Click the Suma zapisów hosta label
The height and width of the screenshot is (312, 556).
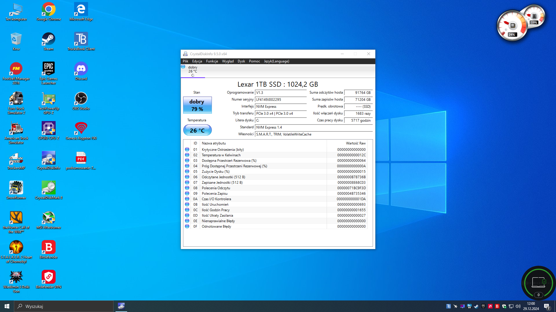click(x=327, y=99)
